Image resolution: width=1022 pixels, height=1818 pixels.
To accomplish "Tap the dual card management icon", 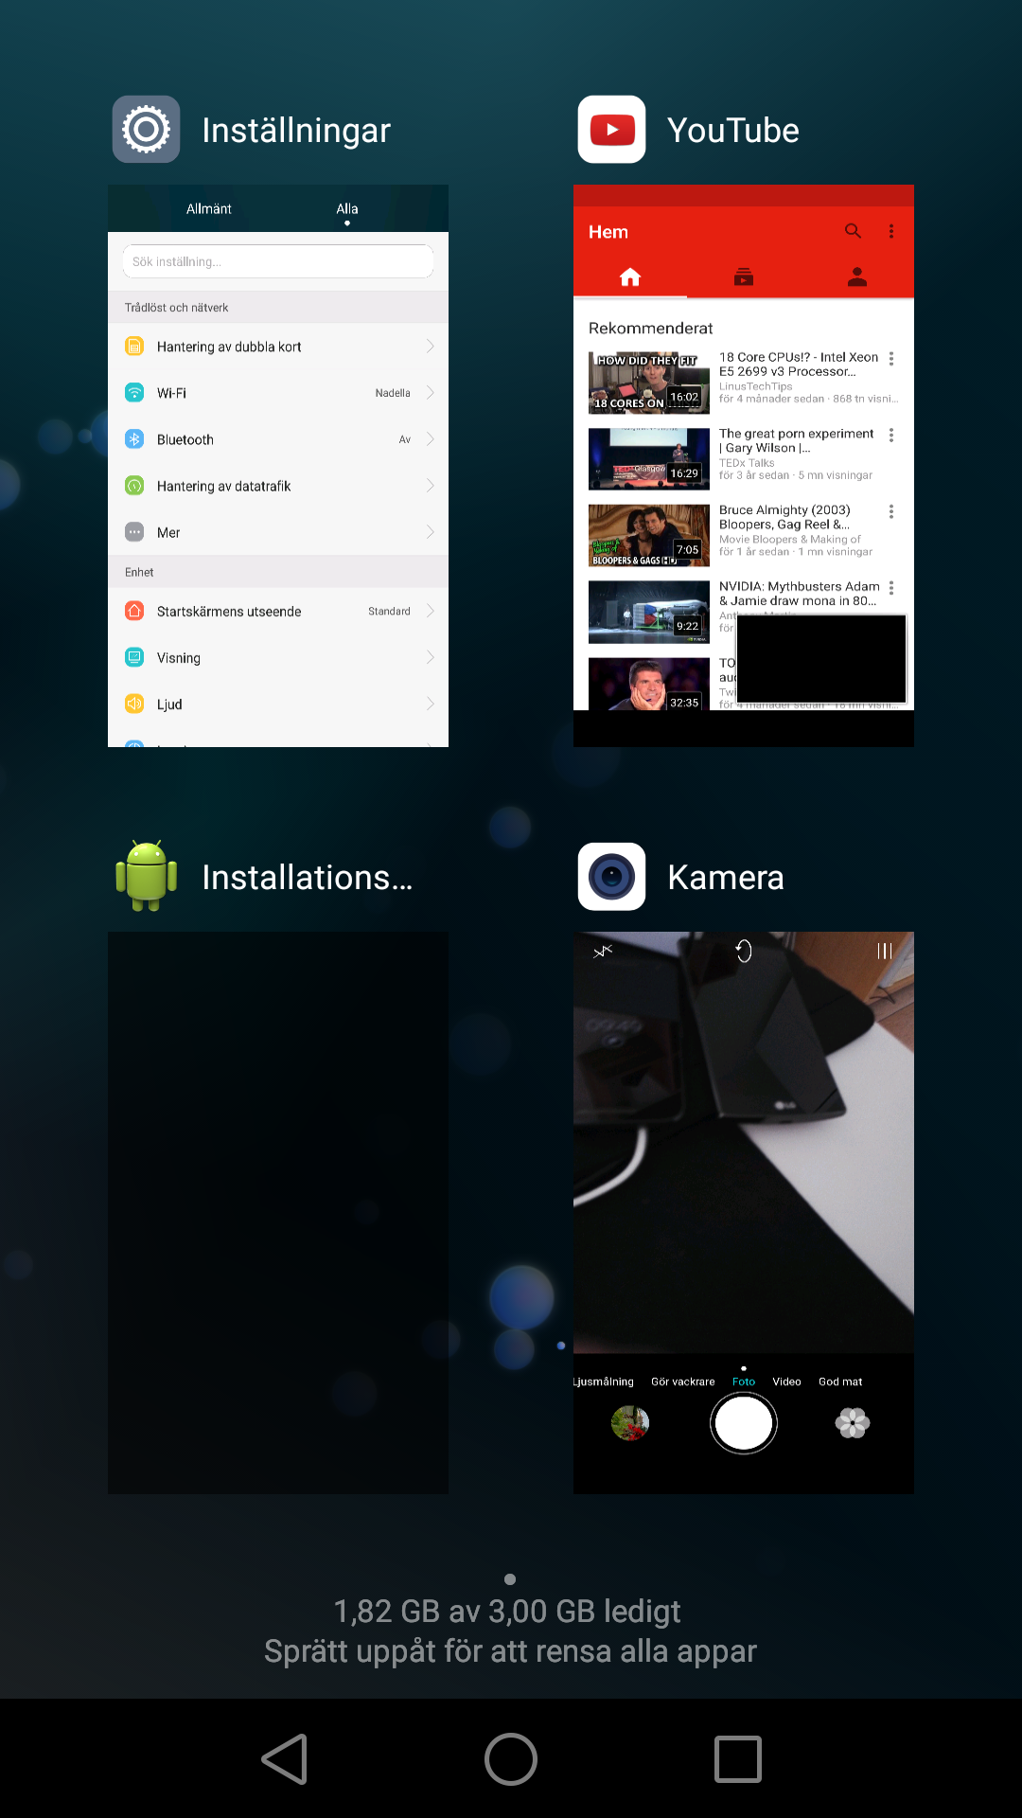I will (x=134, y=347).
